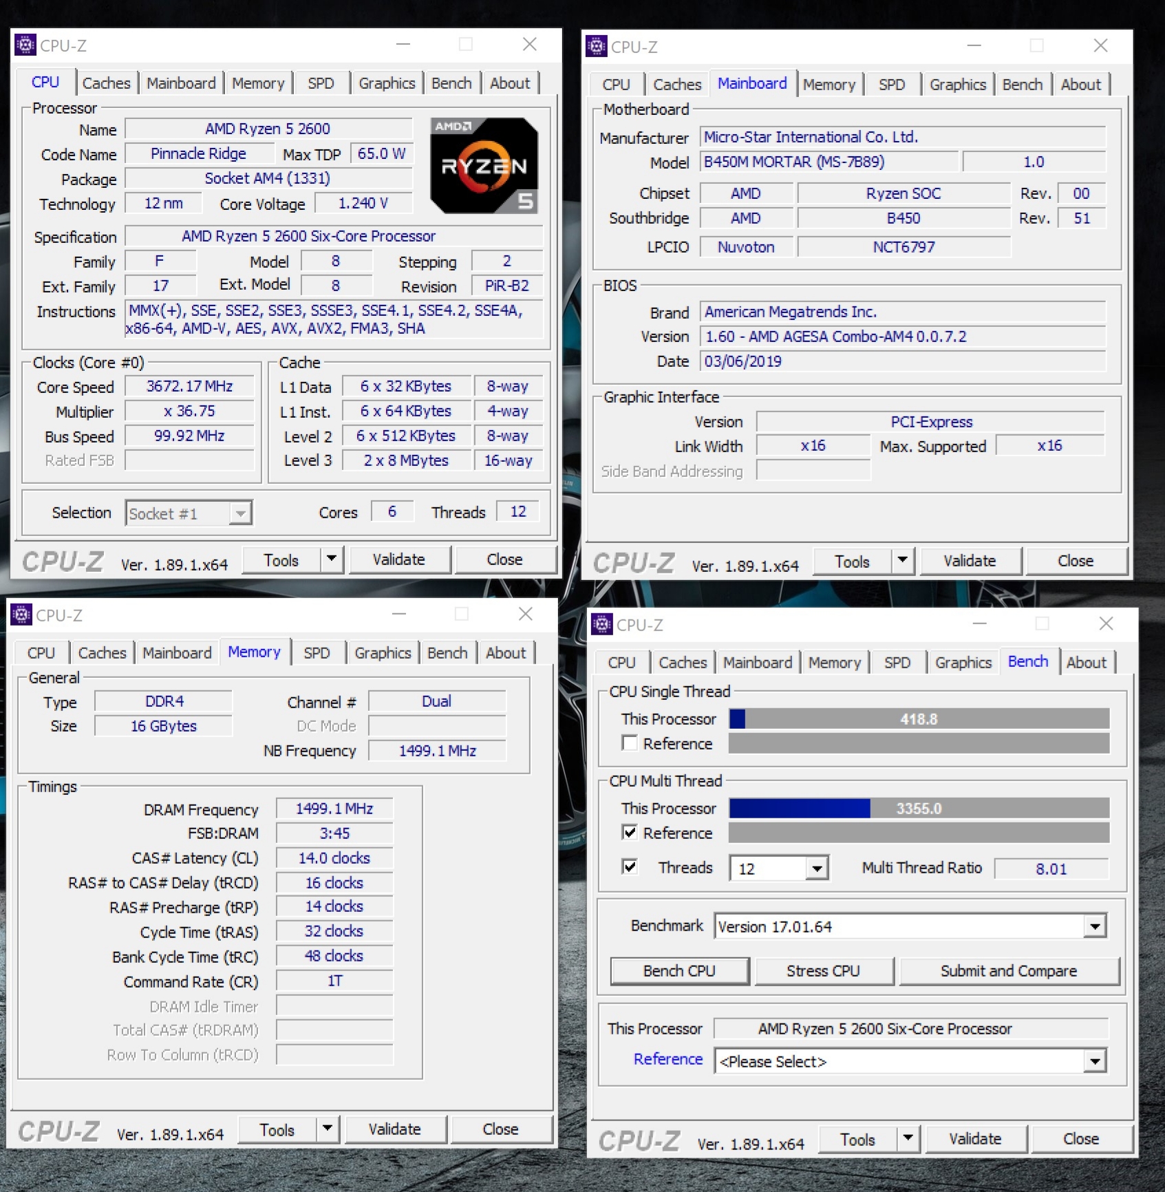Image resolution: width=1165 pixels, height=1192 pixels.
Task: Click the single thread score bar showing 418.8
Action: point(919,719)
